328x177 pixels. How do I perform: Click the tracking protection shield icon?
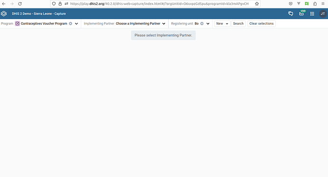tap(54, 4)
